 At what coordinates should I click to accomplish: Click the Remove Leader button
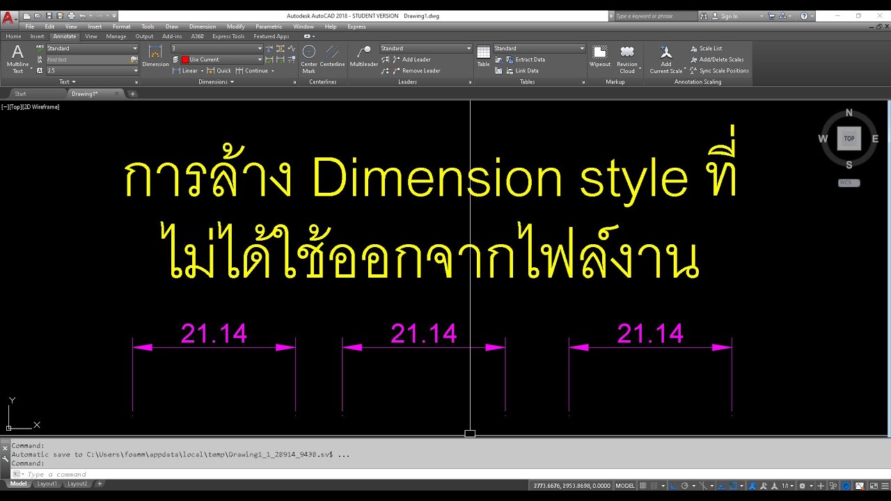(416, 70)
